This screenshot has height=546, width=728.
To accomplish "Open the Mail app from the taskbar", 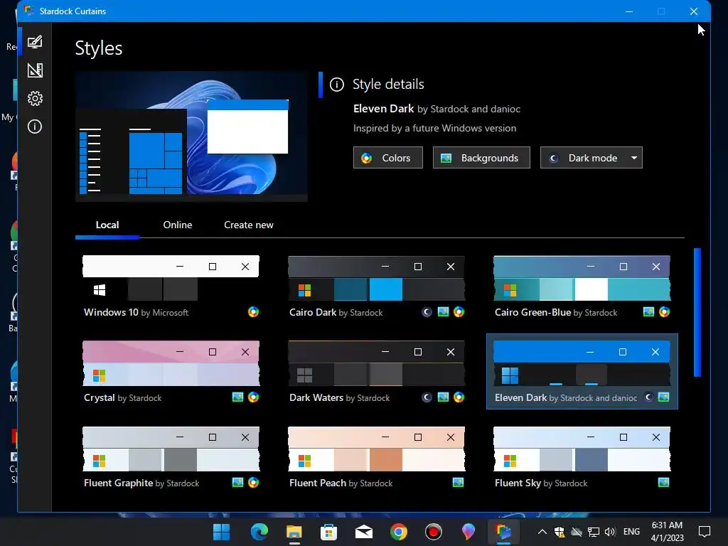I will (363, 532).
